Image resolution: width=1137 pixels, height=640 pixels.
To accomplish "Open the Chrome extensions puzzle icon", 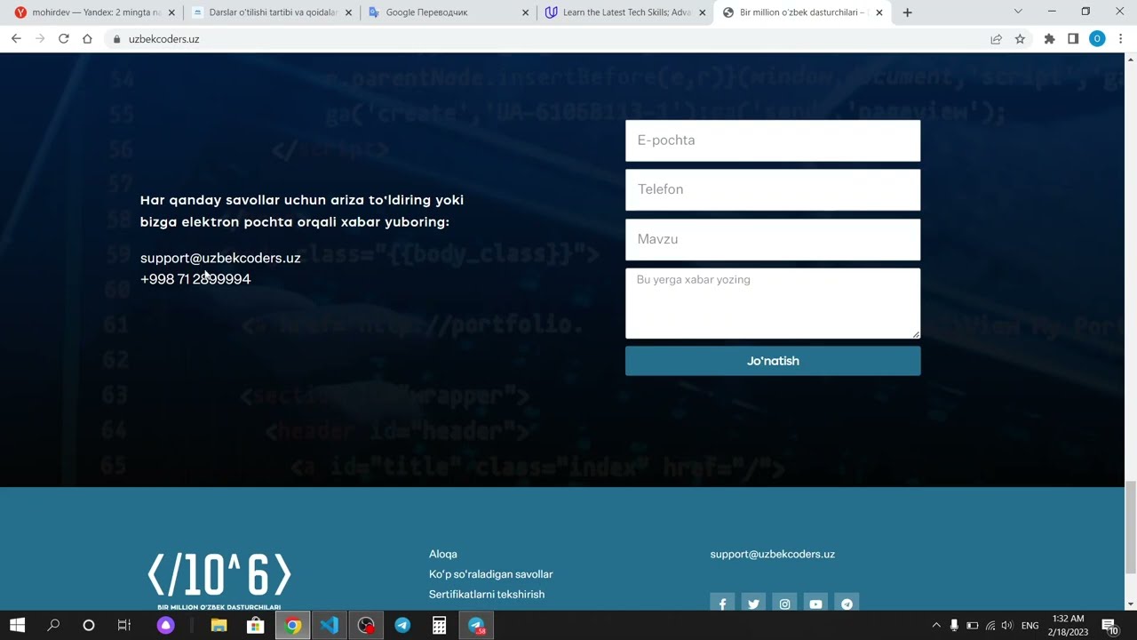I will click(1049, 39).
